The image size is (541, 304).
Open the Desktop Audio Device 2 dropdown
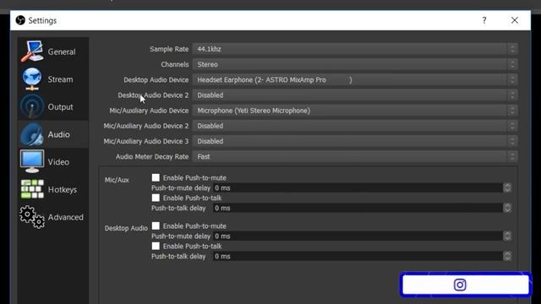[355, 95]
